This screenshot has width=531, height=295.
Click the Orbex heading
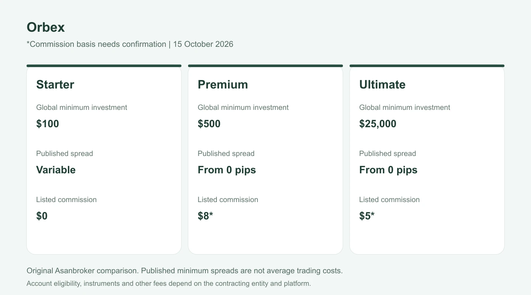pyautogui.click(x=46, y=27)
